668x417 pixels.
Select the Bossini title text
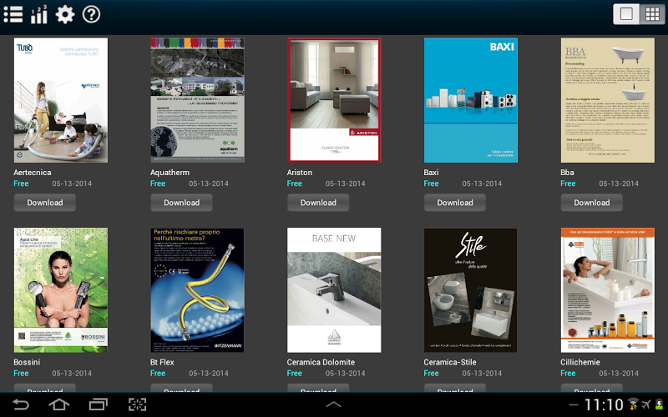(27, 362)
